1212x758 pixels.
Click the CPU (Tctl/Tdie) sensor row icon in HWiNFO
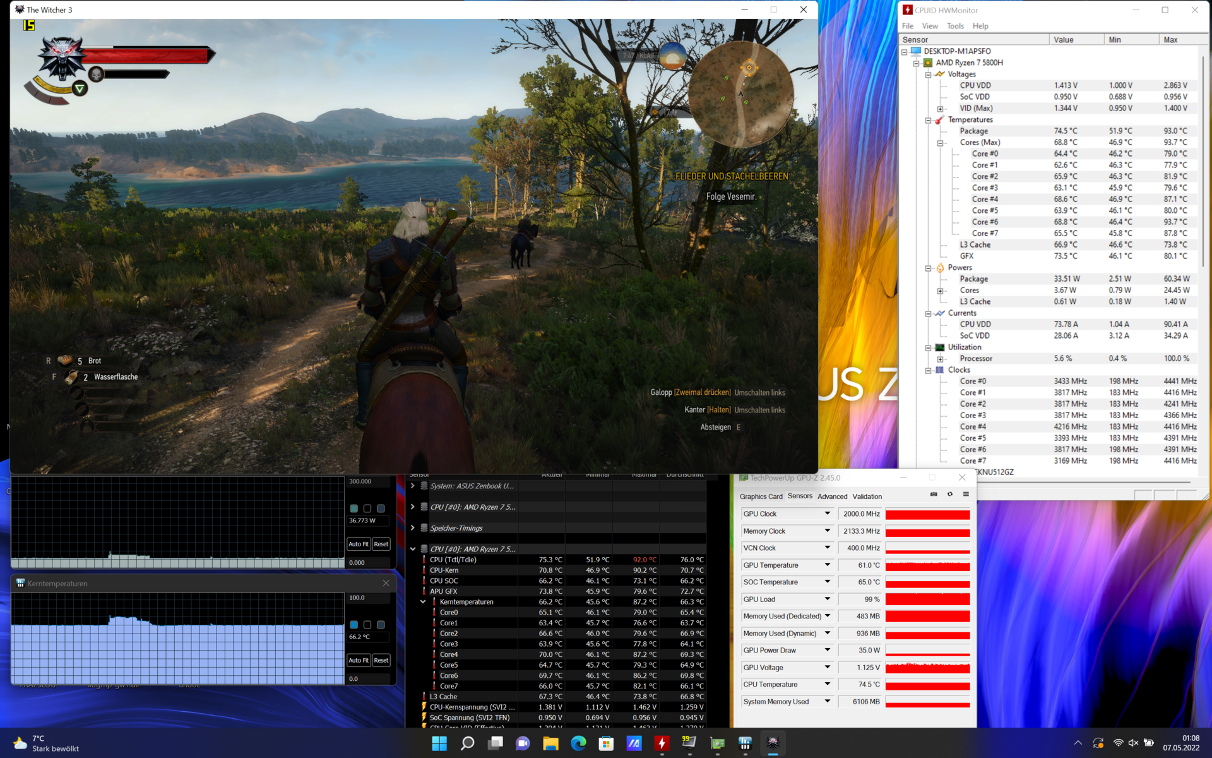pos(424,560)
